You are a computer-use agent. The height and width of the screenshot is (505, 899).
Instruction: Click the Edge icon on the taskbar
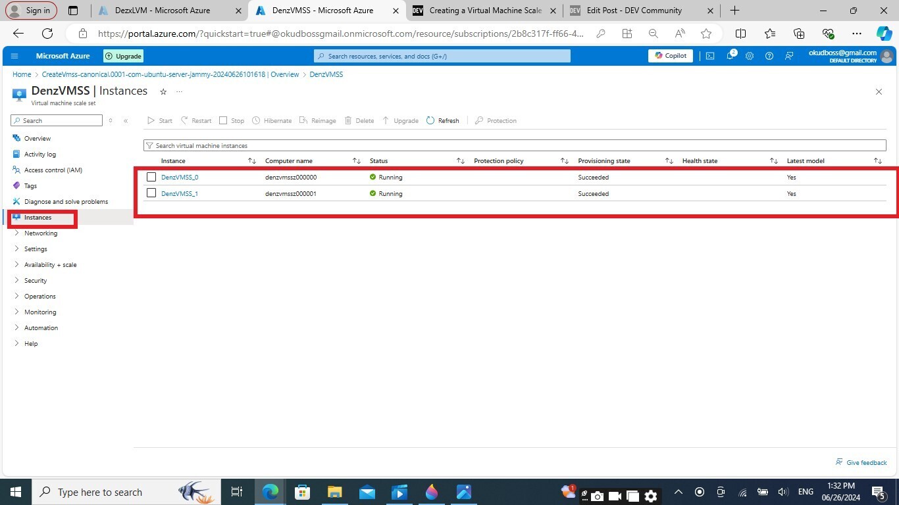(x=270, y=492)
